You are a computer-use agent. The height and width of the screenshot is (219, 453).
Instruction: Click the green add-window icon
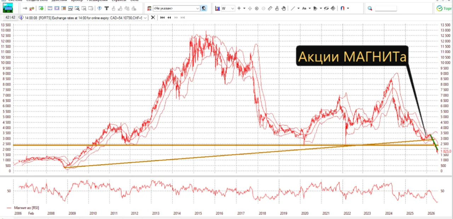[x=41, y=8]
